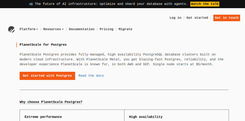
Task: Click Why choose PlanetScale Postgres? heading link
Action: (x=51, y=102)
